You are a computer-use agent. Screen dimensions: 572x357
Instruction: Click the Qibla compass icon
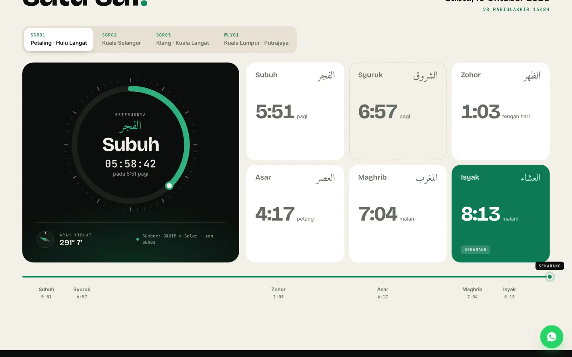(45, 240)
